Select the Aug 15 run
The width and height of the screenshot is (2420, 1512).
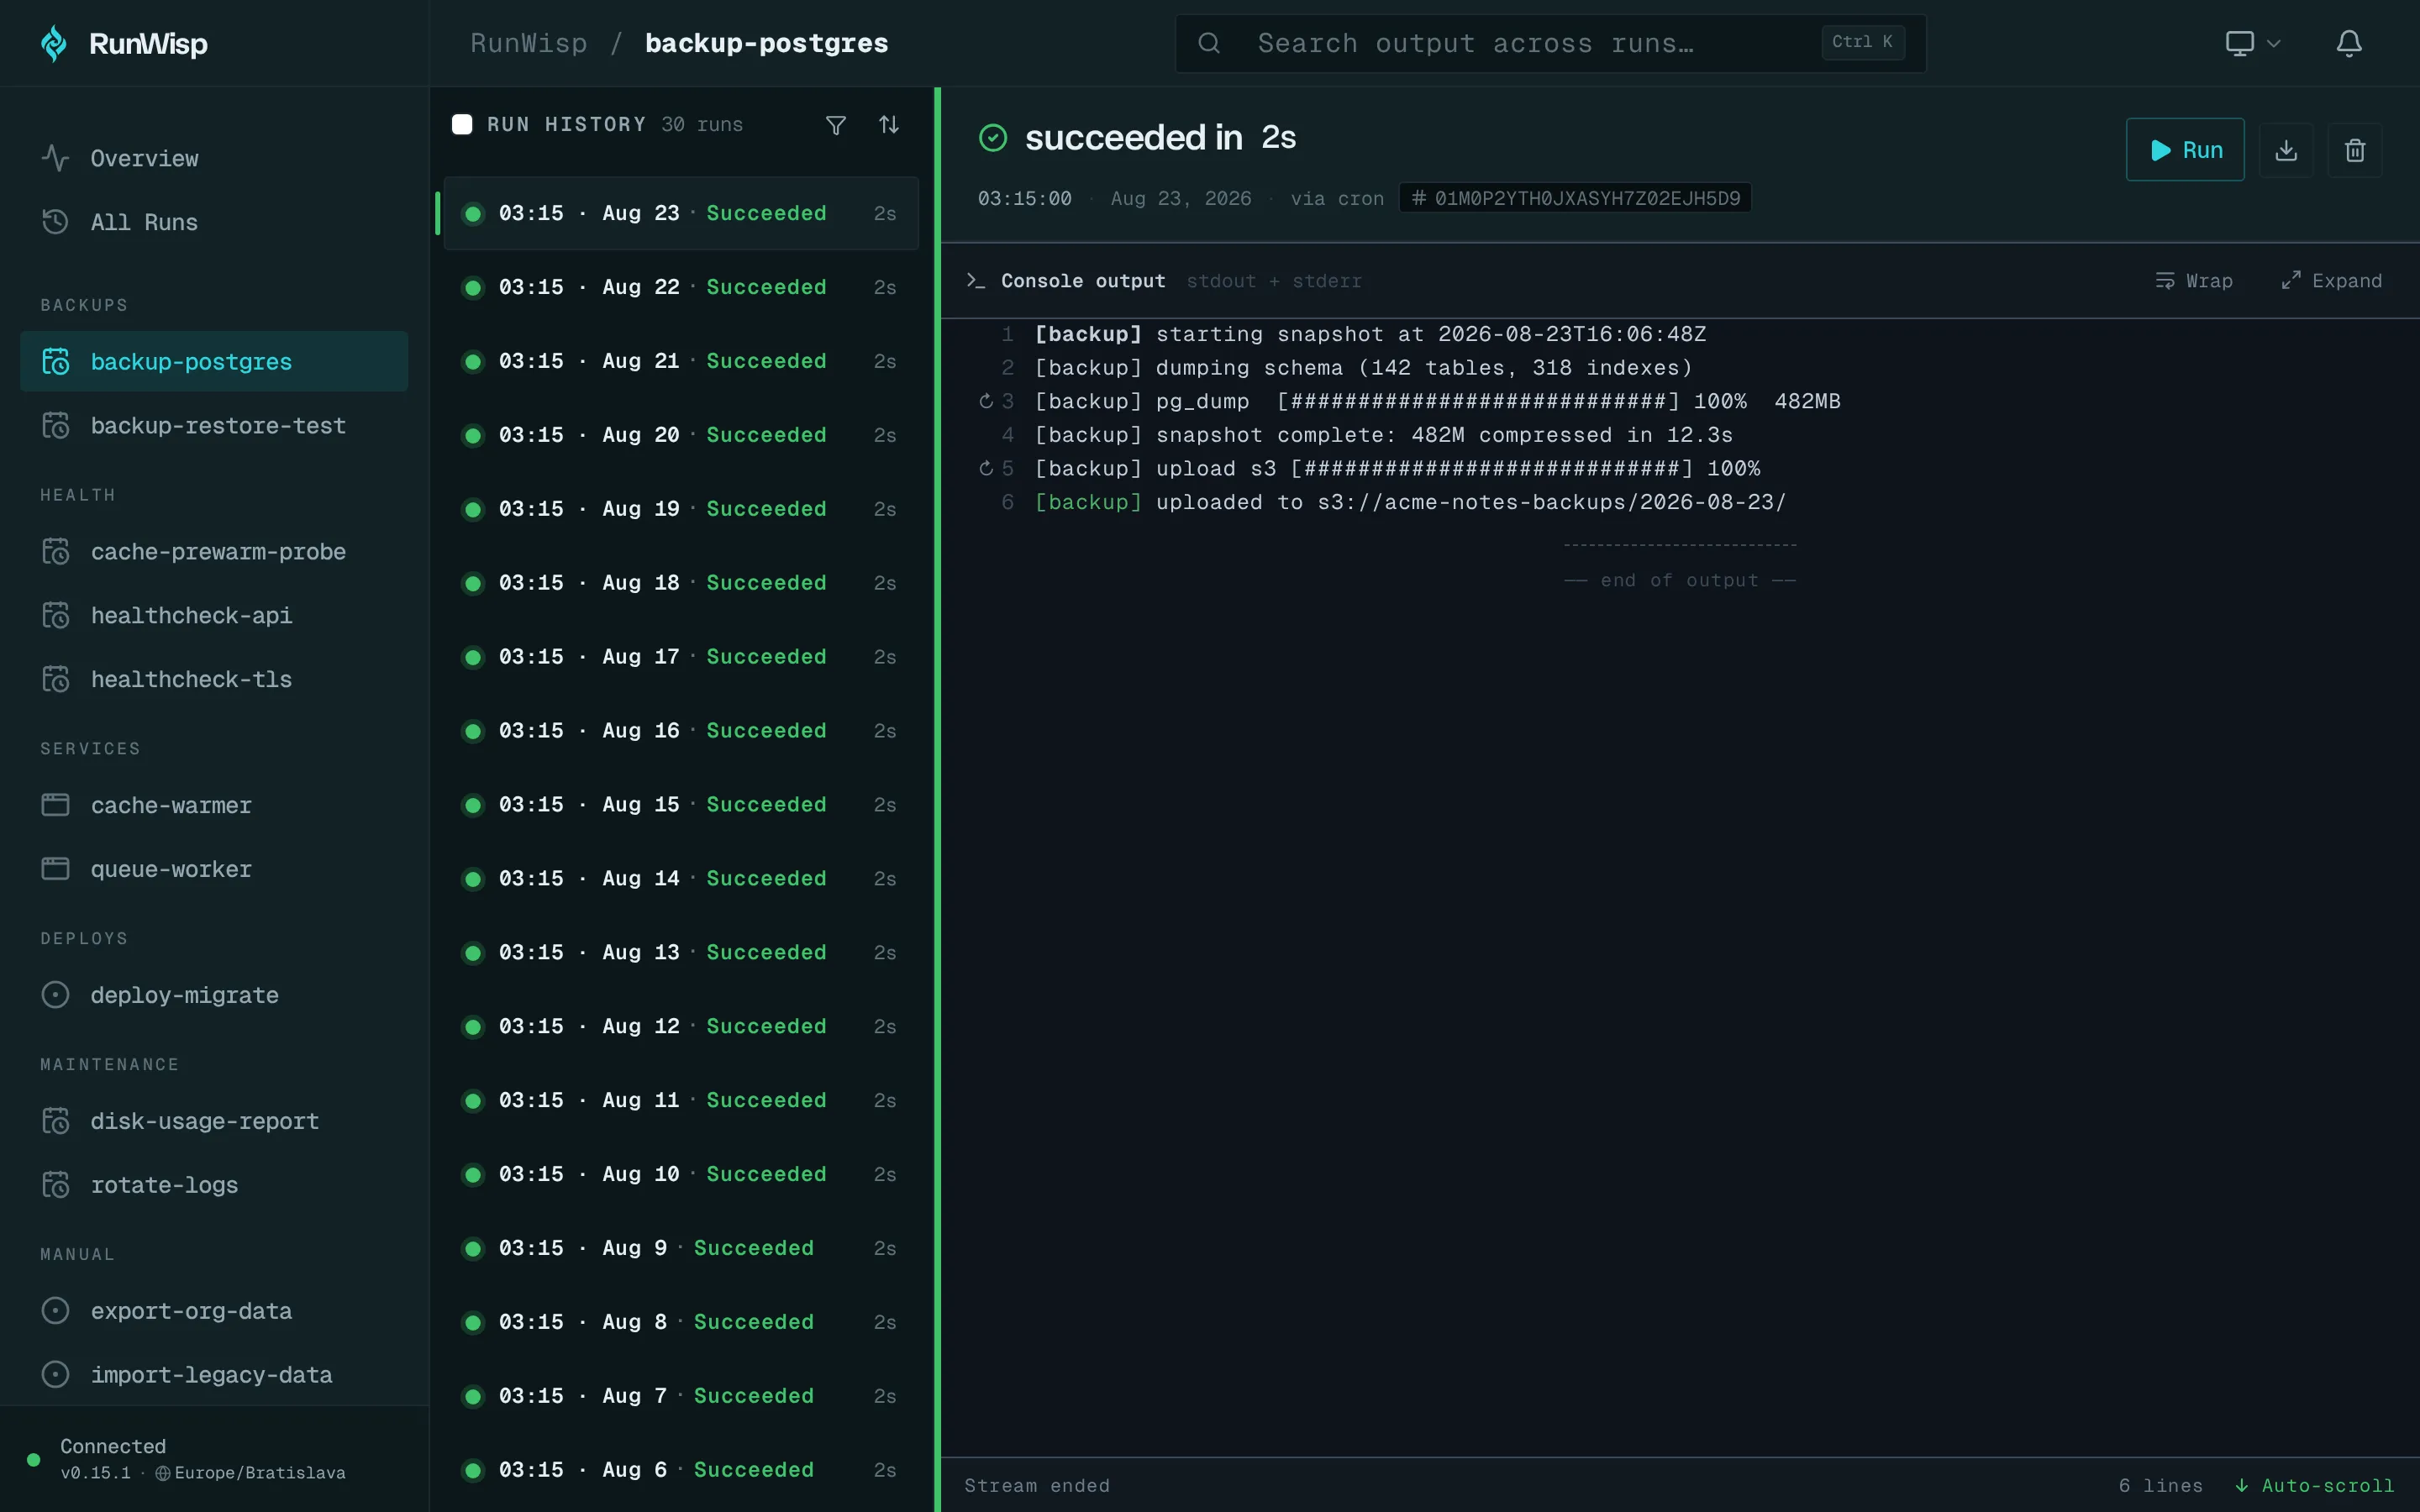coord(681,805)
